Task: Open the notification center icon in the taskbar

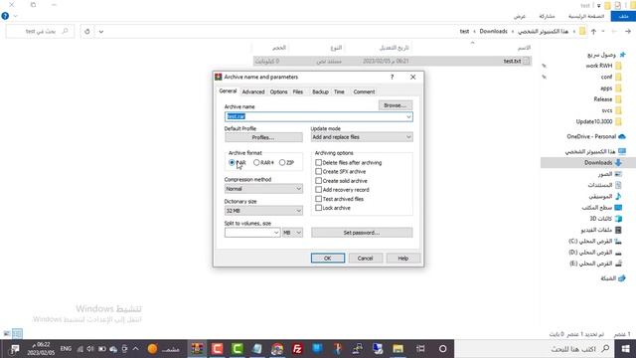Action: click(15, 349)
